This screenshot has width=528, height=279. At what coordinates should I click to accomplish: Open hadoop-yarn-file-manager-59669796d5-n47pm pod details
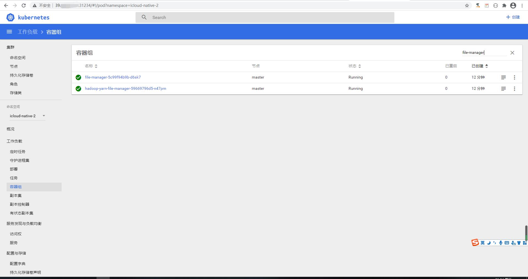[x=125, y=88]
